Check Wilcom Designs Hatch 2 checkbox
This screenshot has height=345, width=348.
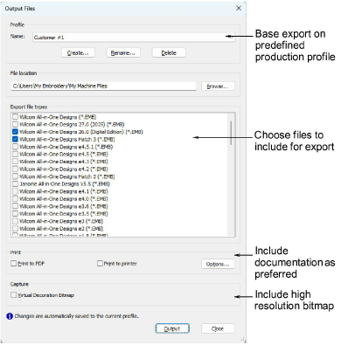tap(15, 176)
